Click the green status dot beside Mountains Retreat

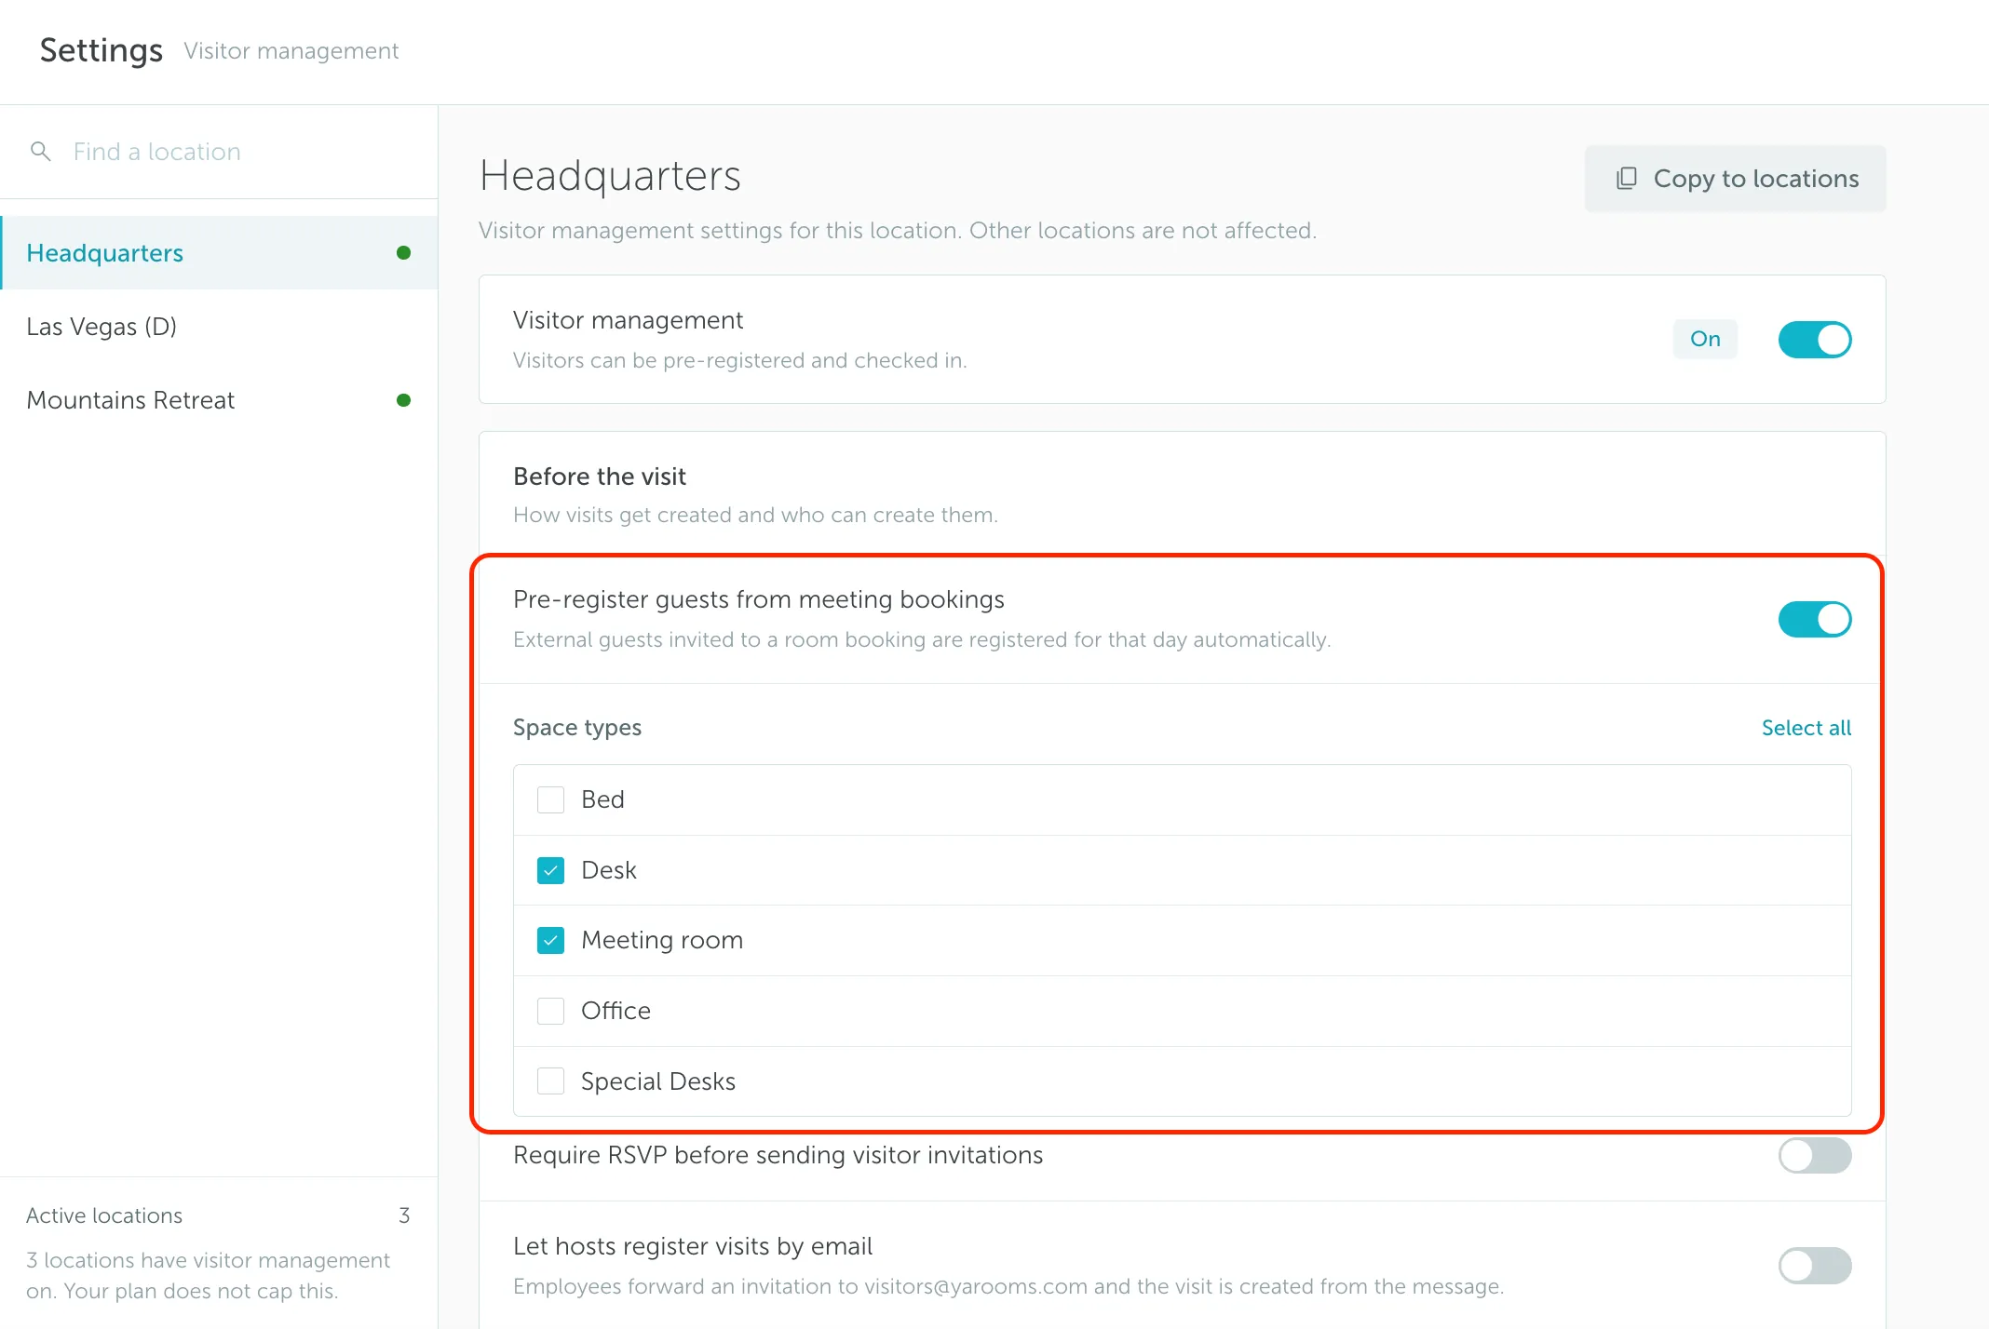[x=403, y=400]
